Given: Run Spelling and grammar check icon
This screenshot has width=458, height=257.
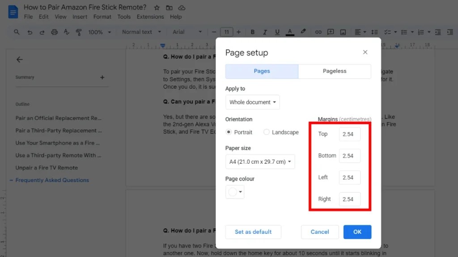Looking at the screenshot, I should click(x=68, y=32).
